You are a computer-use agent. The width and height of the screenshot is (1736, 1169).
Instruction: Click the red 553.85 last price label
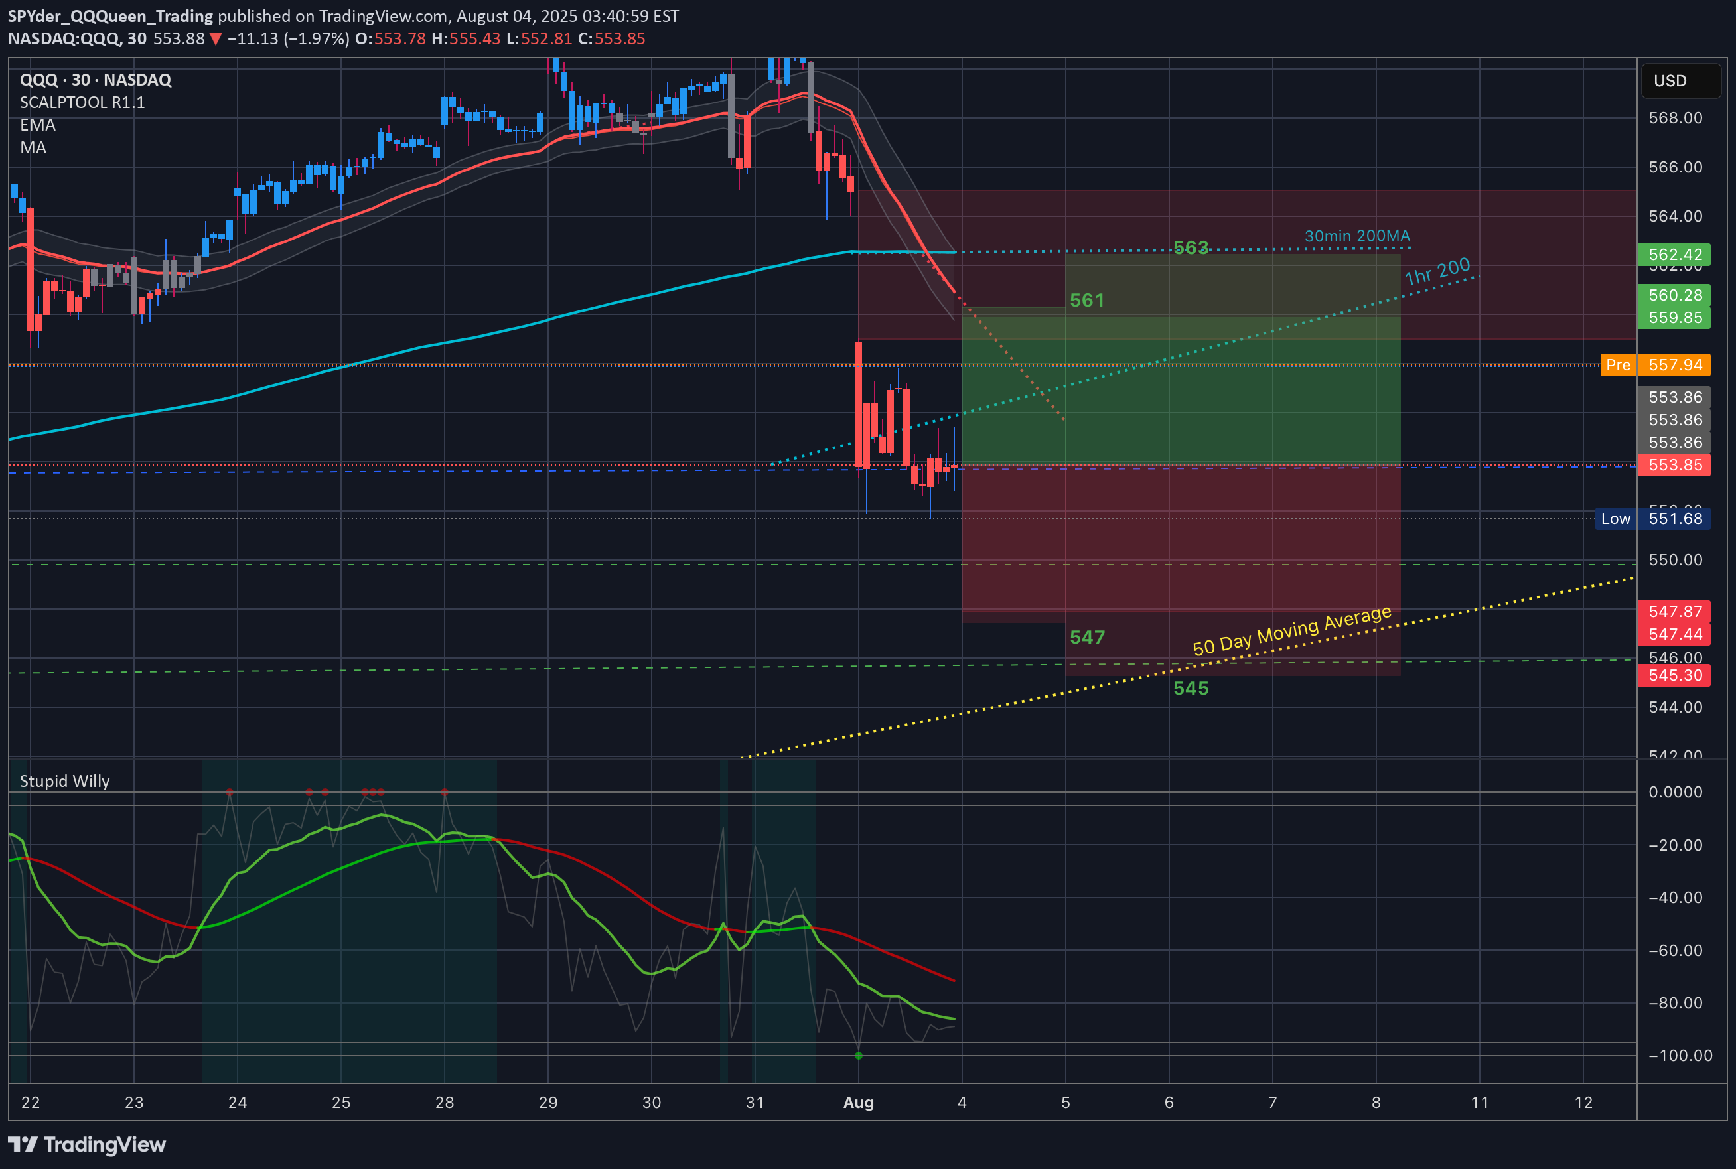coord(1674,465)
